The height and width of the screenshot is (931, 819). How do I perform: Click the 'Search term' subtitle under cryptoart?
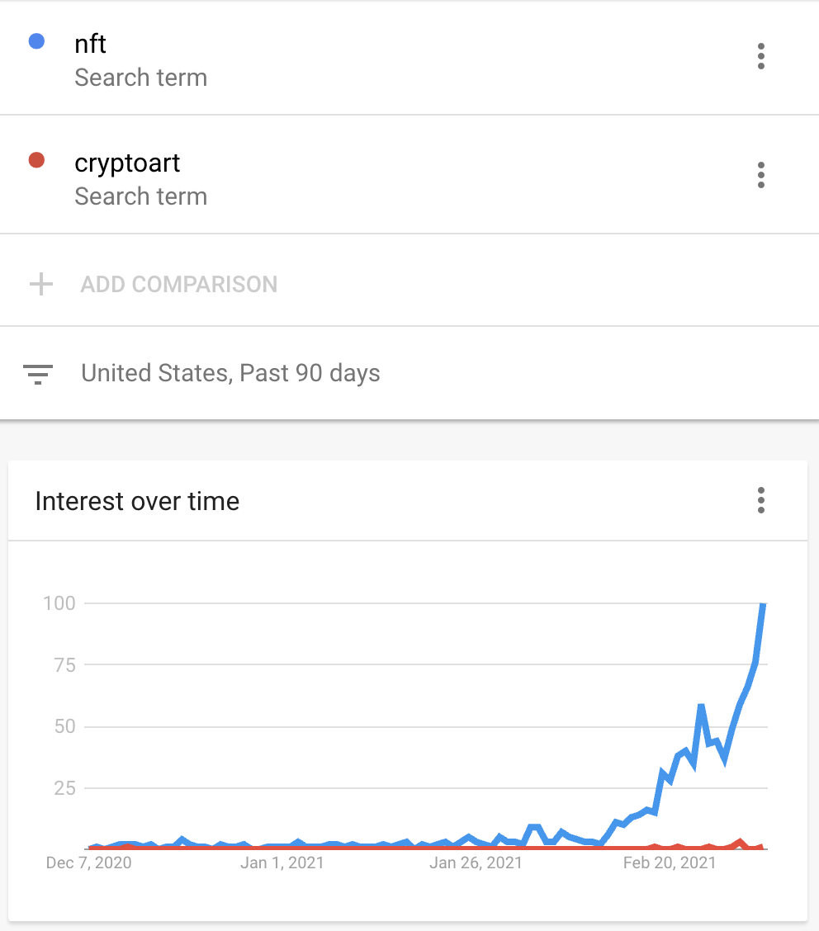click(x=140, y=196)
